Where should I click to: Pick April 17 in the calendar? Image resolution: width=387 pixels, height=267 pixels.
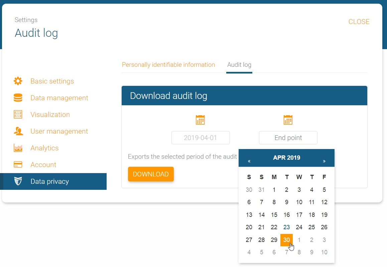299,215
